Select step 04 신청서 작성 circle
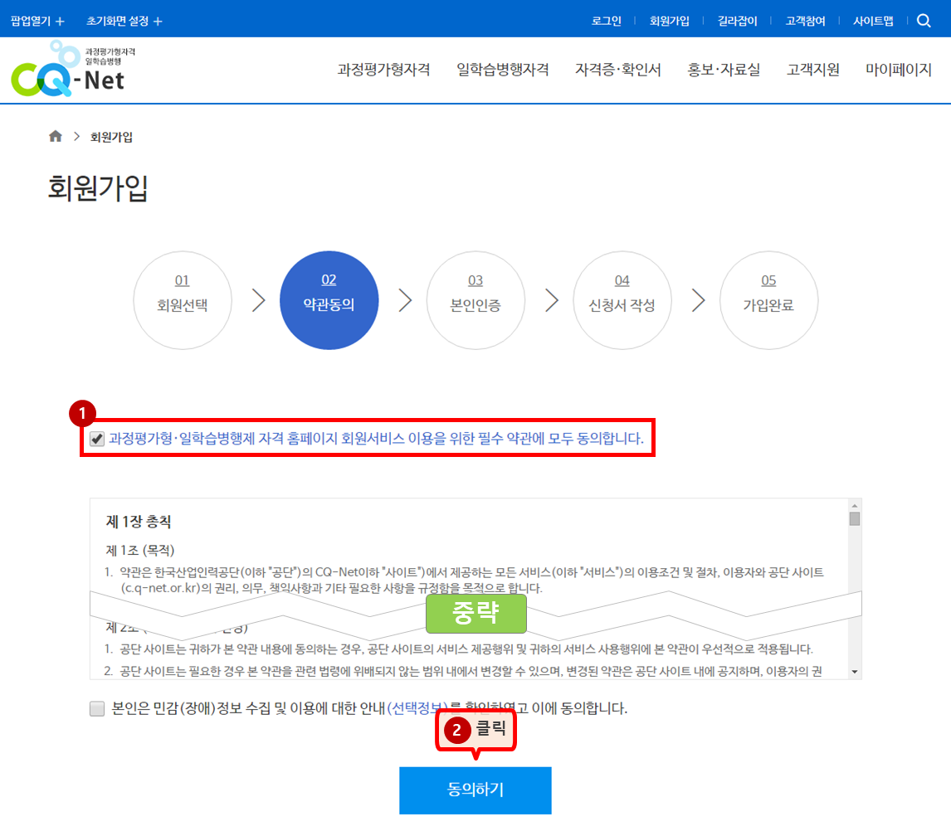Viewport: 951px width, 831px height. (x=622, y=300)
